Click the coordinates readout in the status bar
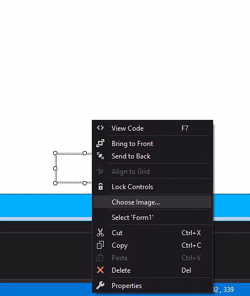250x296 pixels. pos(223,290)
